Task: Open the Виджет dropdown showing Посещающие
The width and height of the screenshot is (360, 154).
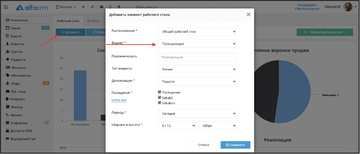Action: [197, 44]
